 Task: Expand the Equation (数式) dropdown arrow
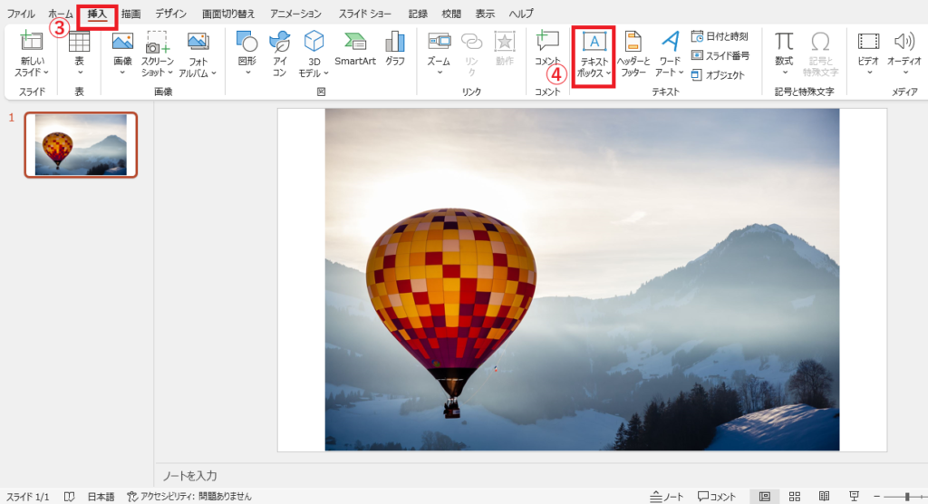784,73
